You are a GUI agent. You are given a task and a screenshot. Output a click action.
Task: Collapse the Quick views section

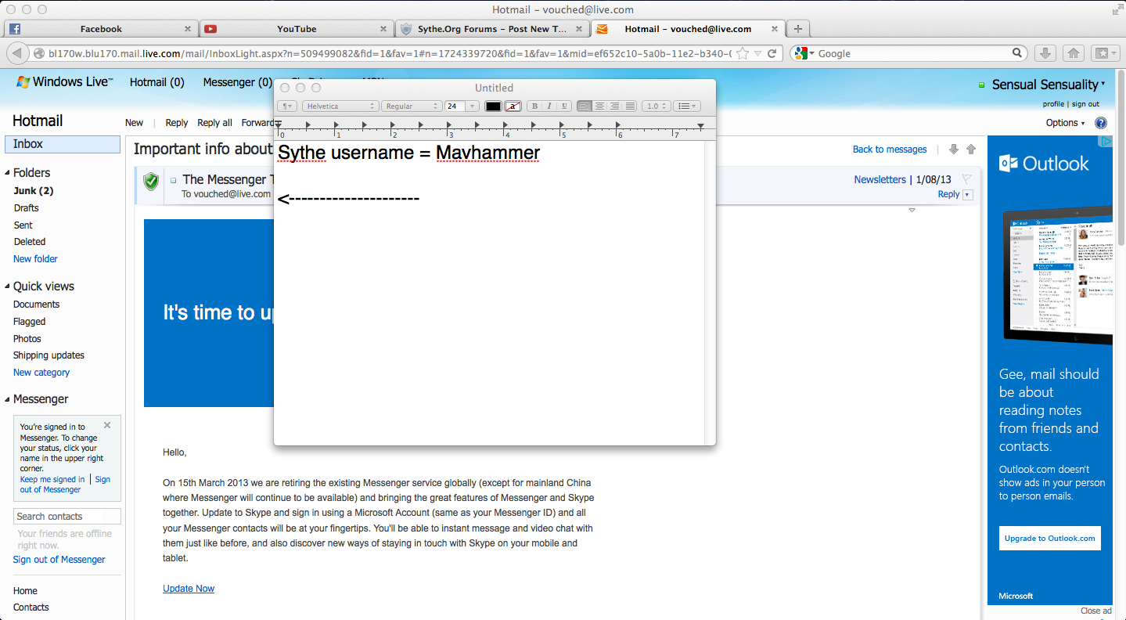click(x=8, y=287)
